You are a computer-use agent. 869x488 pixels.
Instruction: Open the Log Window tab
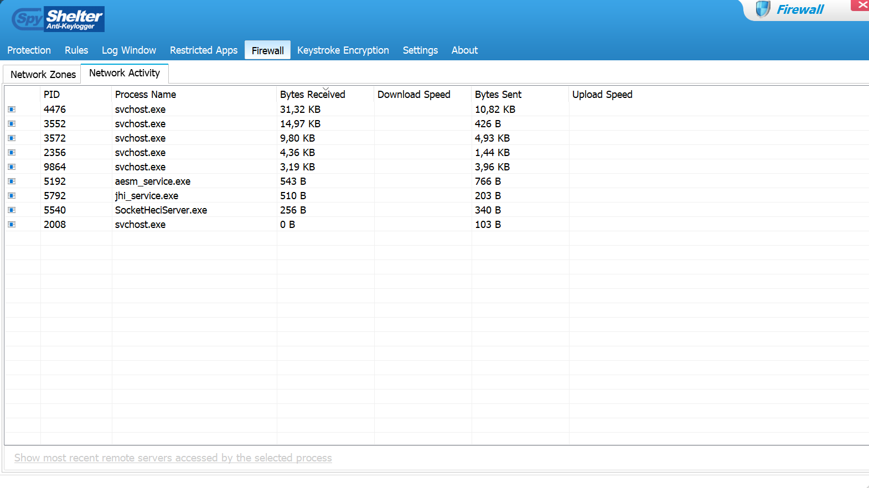[128, 50]
